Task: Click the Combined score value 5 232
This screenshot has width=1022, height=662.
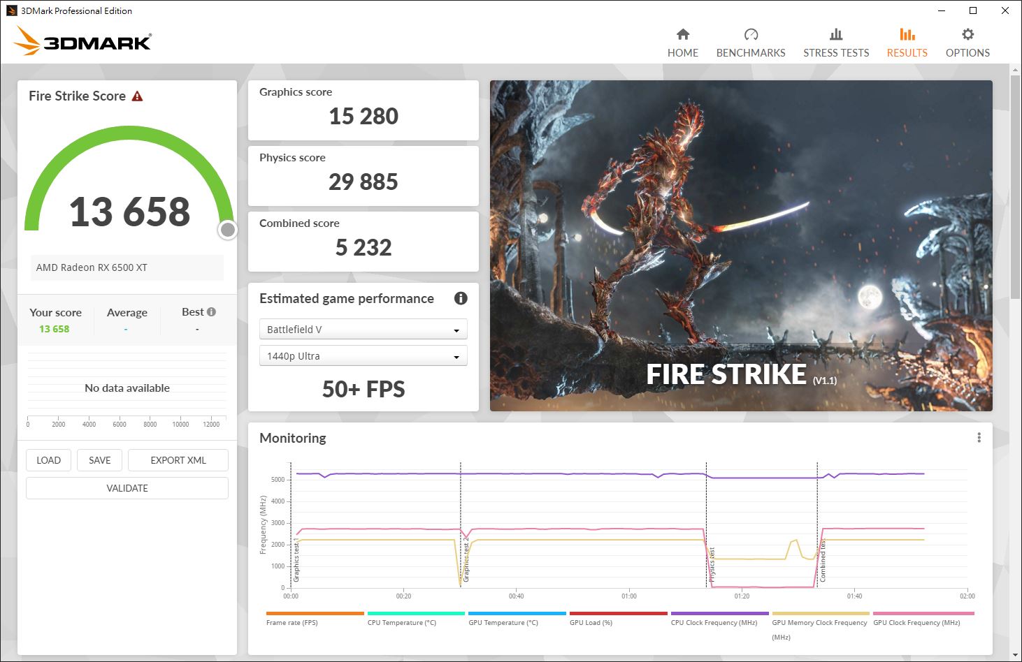Action: [364, 247]
